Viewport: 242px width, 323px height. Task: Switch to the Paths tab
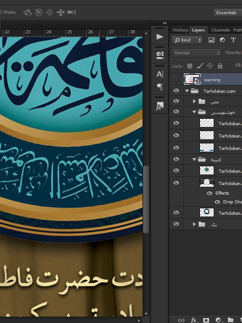pyautogui.click(x=237, y=30)
